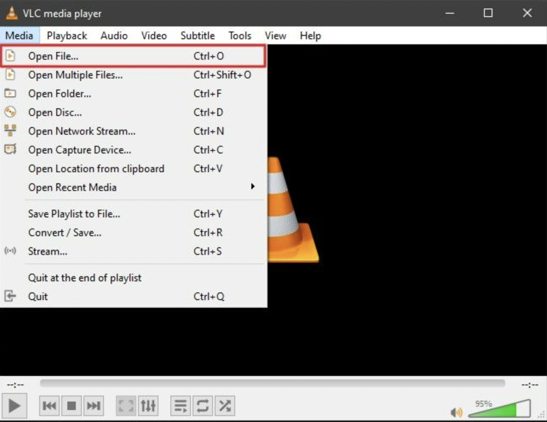Click remaining time label right of seek bar
The image size is (547, 422).
pos(530,384)
